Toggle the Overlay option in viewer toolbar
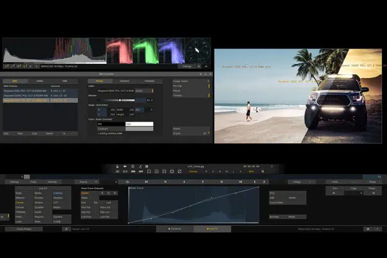387x258 pixels. click(x=193, y=171)
